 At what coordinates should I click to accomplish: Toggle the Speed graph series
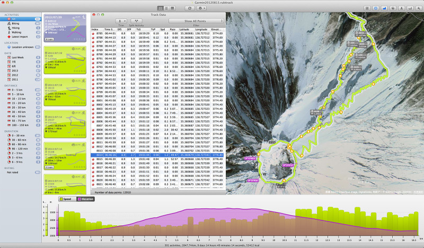[x=65, y=199]
